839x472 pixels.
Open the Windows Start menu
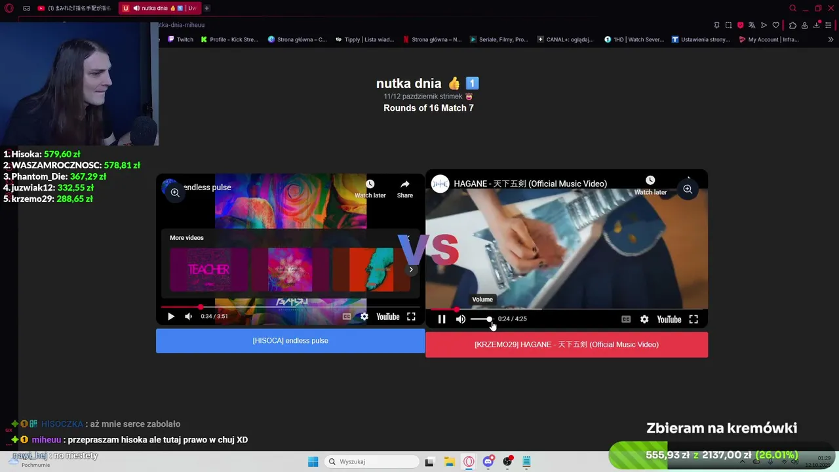[313, 462]
